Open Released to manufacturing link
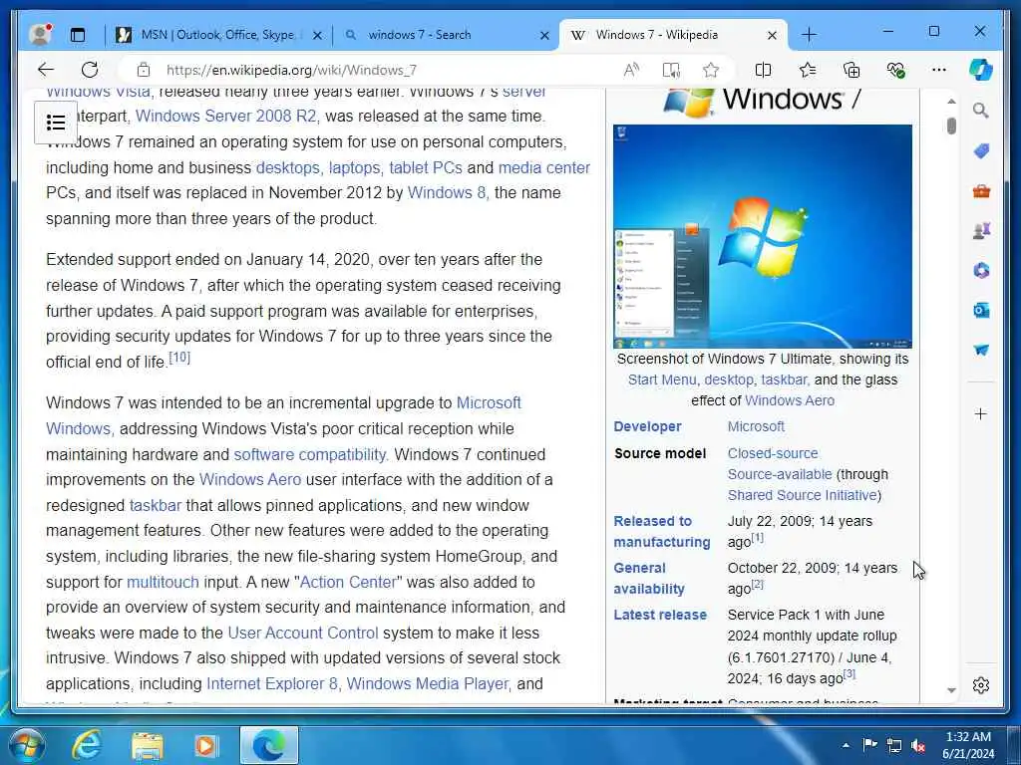Viewport: 1021px width, 765px height. (x=662, y=532)
